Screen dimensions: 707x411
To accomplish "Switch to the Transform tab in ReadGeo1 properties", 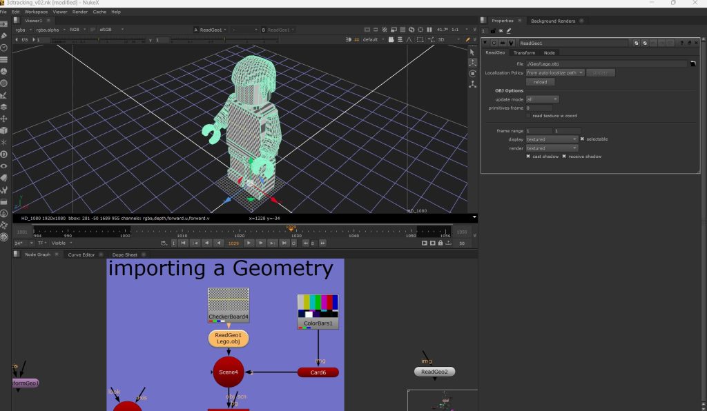I will pyautogui.click(x=524, y=52).
